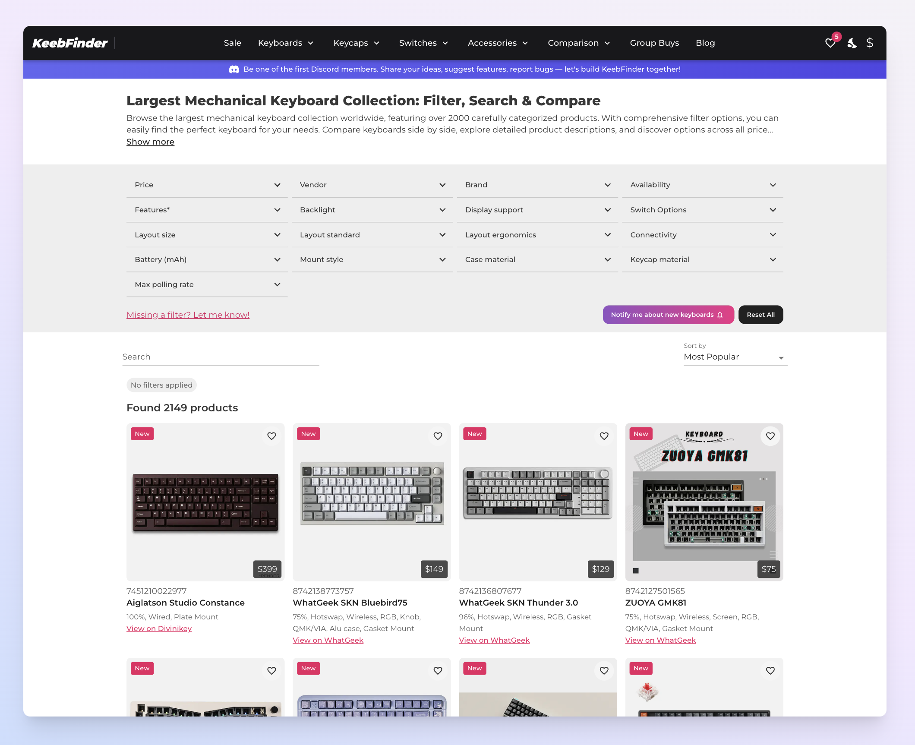
Task: Expand the Keycap material filter
Action: pos(703,259)
